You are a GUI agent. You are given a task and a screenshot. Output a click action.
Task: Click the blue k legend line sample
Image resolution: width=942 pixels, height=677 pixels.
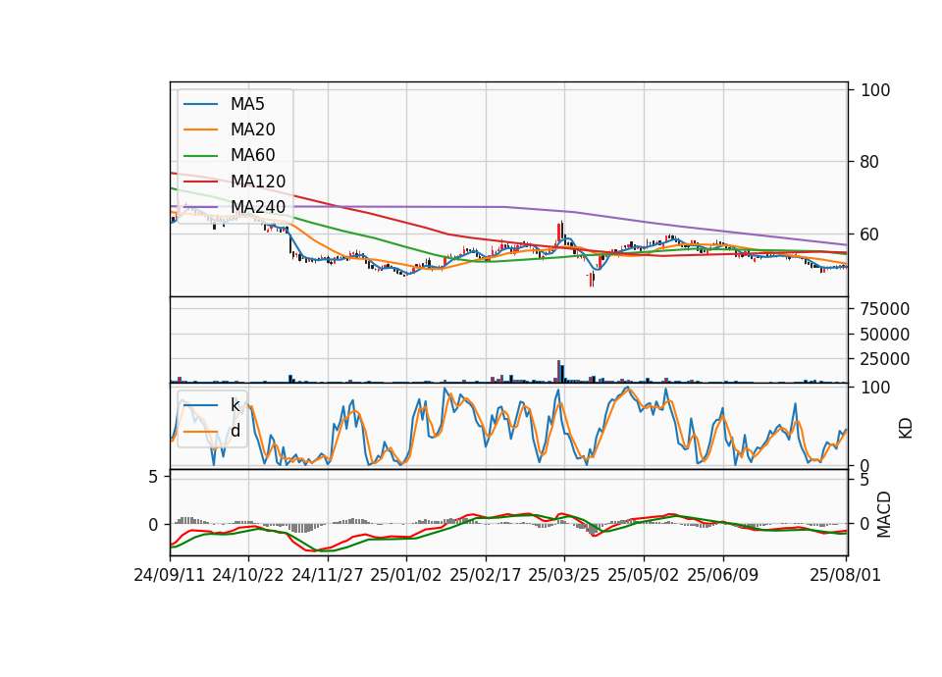pyautogui.click(x=200, y=405)
